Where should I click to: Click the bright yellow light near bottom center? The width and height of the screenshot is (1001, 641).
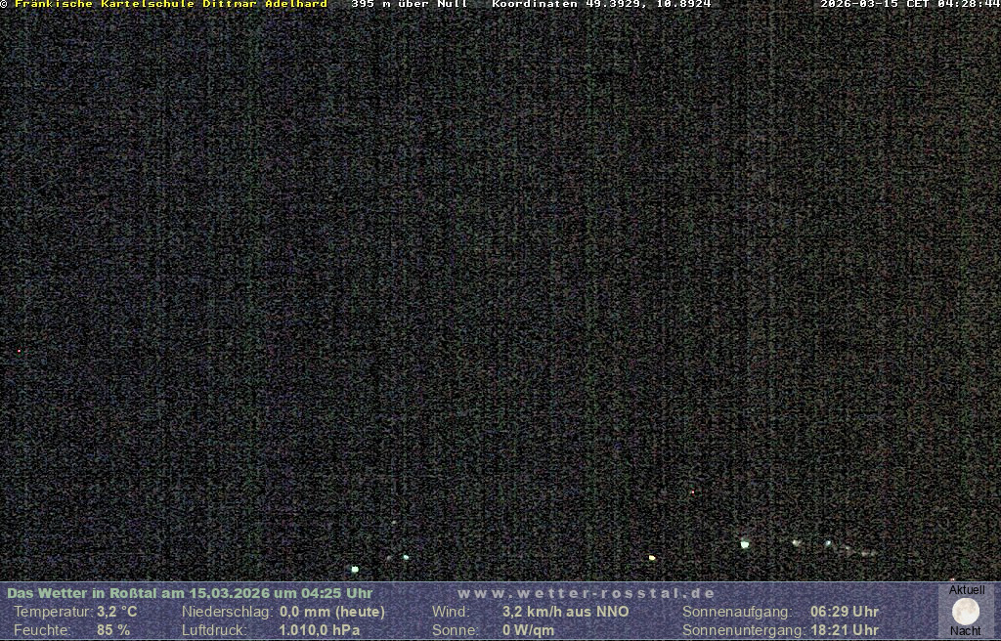(652, 558)
